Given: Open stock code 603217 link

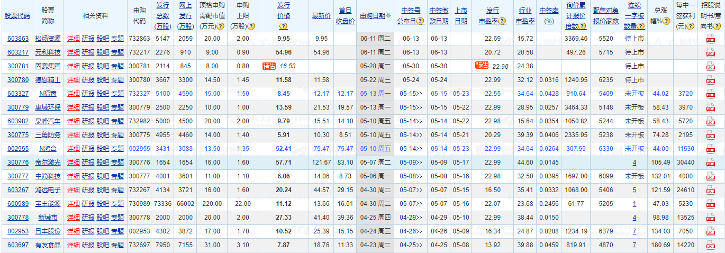Looking at the screenshot, I should click(x=18, y=52).
